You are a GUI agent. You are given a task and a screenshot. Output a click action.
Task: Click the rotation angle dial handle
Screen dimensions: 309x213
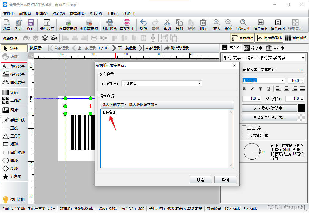click(260, 151)
